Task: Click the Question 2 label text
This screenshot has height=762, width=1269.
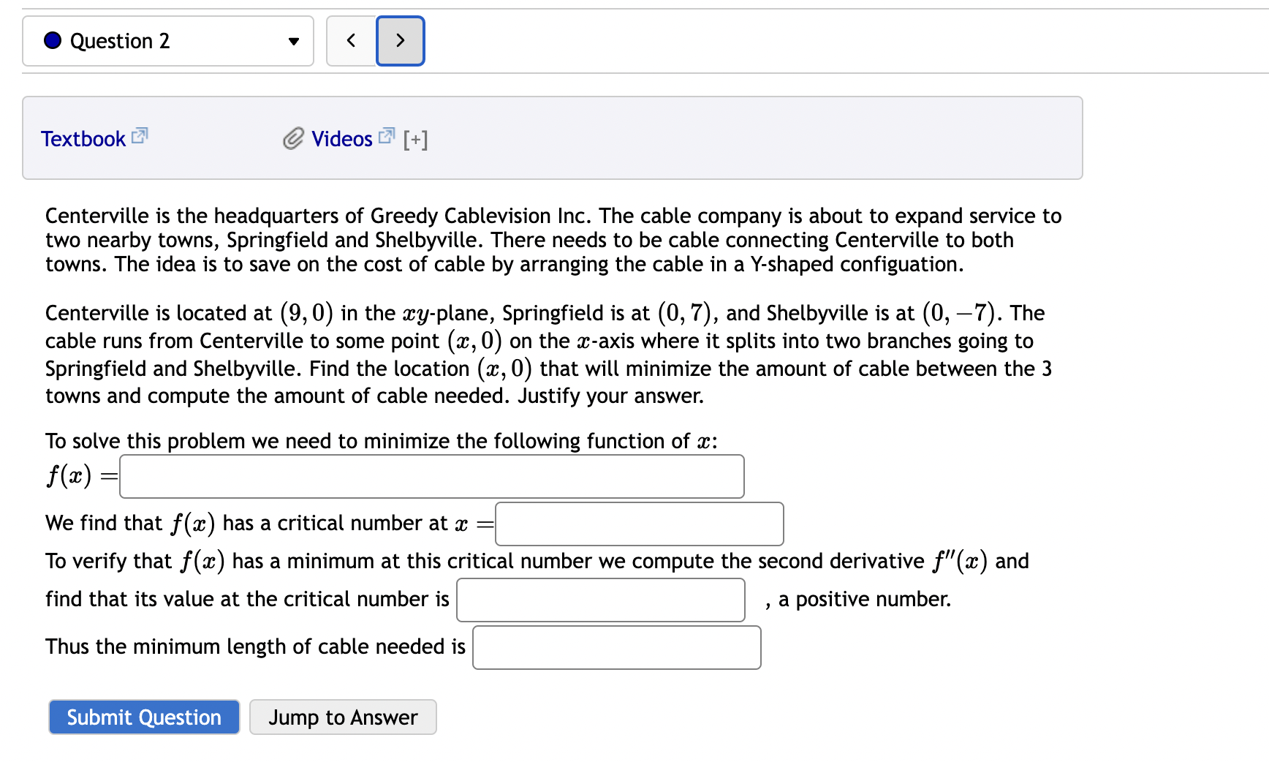Action: coord(119,41)
